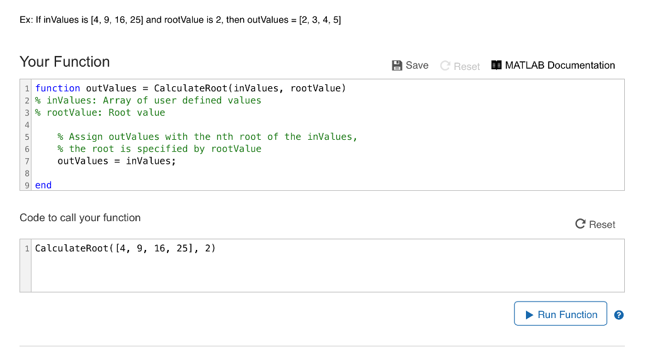Open MATLAB Documentation link

pos(553,65)
